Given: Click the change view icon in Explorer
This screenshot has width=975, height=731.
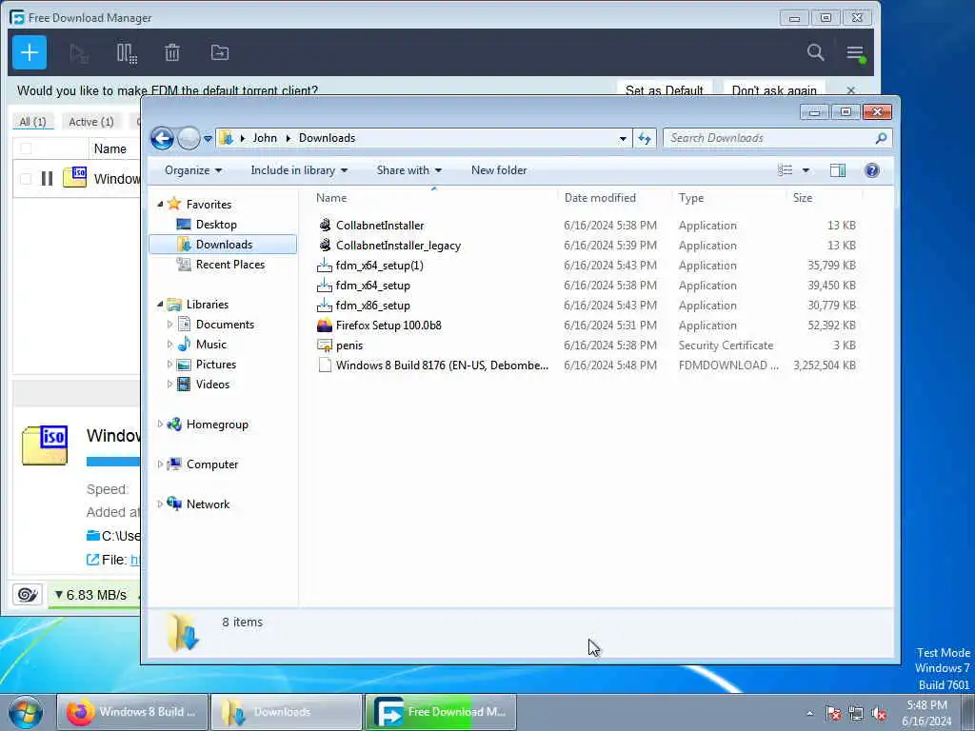Looking at the screenshot, I should [786, 170].
